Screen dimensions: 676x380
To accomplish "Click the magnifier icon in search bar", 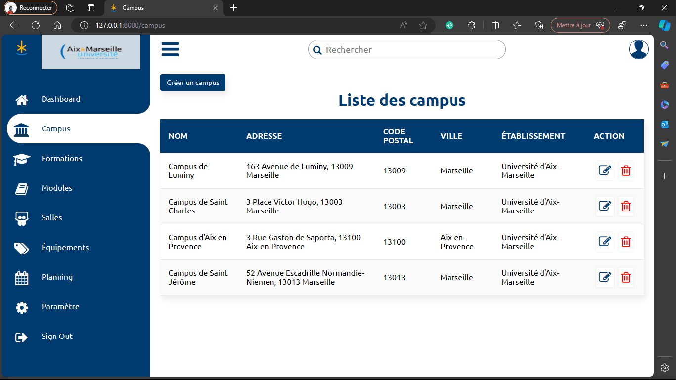I will pyautogui.click(x=317, y=50).
